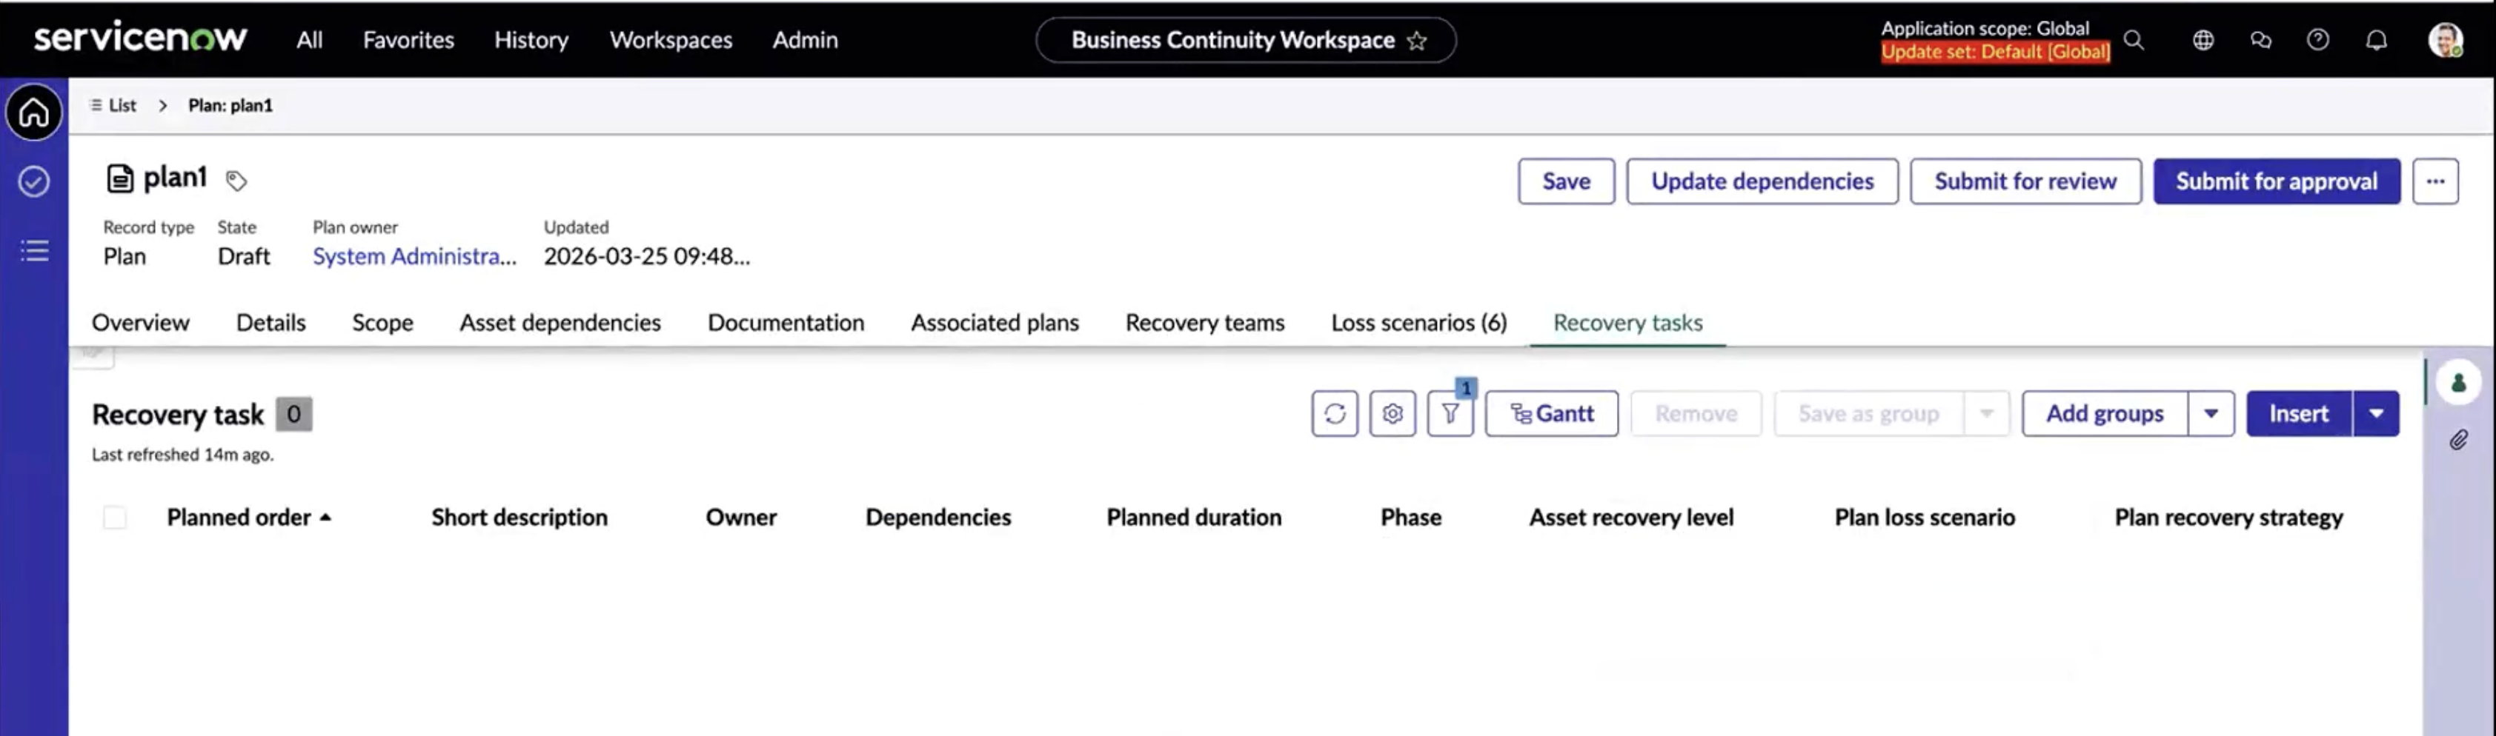Image resolution: width=2496 pixels, height=736 pixels.
Task: Open the notifications bell icon
Action: [2376, 40]
